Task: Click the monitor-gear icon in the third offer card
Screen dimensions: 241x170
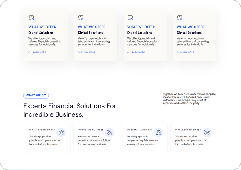Action: pos(130,18)
